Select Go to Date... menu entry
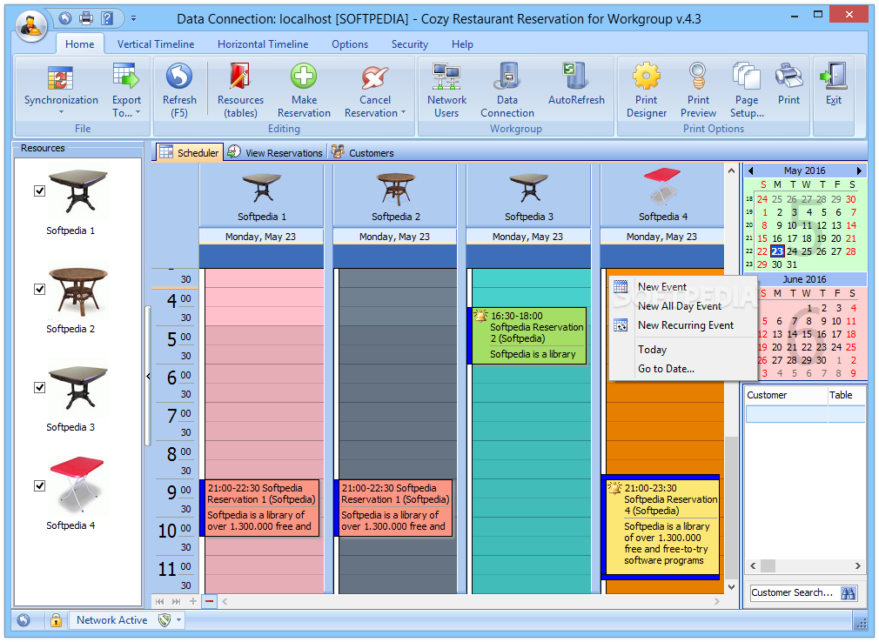879x642 pixels. (683, 369)
